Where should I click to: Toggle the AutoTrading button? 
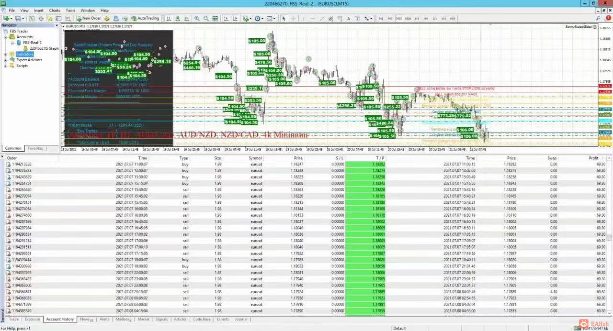pyautogui.click(x=145, y=18)
